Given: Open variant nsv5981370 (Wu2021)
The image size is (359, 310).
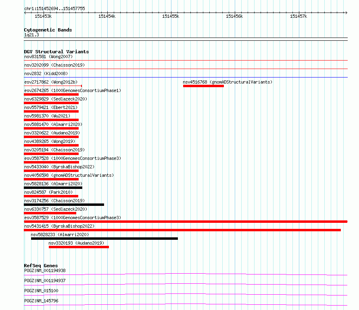Looking at the screenshot, I should click(47, 116).
